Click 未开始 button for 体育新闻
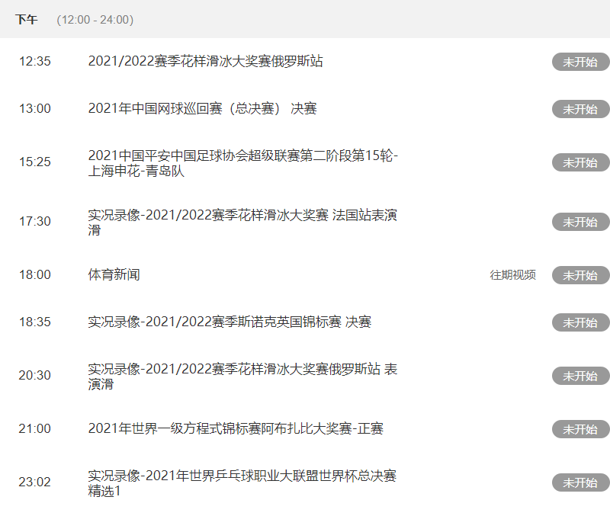The width and height of the screenshot is (610, 516). [x=580, y=275]
